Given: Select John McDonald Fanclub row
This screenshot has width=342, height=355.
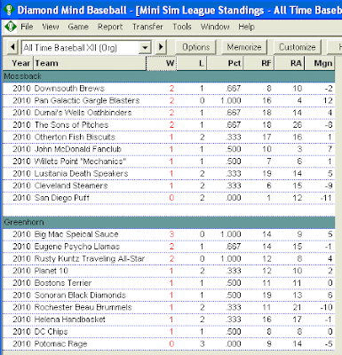Looking at the screenshot, I should [x=169, y=149].
